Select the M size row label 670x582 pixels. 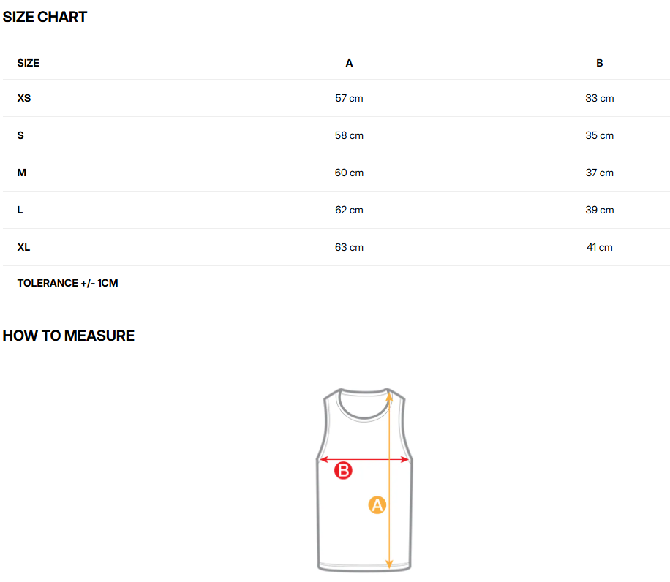(x=22, y=173)
